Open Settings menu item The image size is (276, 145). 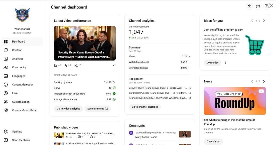22,131
